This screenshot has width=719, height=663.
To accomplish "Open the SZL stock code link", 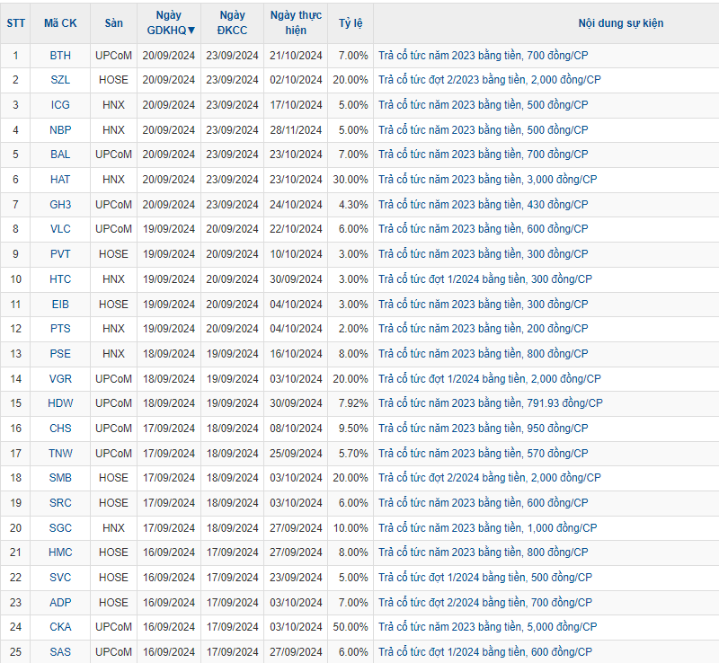I will click(60, 80).
